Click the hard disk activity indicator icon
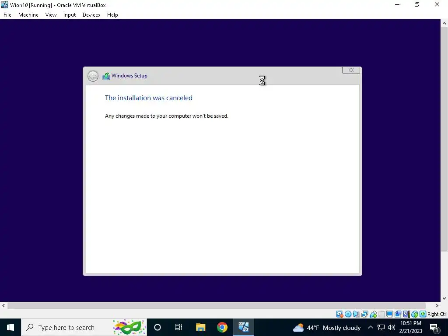Screen dimensions: 448x336 tap(339, 314)
